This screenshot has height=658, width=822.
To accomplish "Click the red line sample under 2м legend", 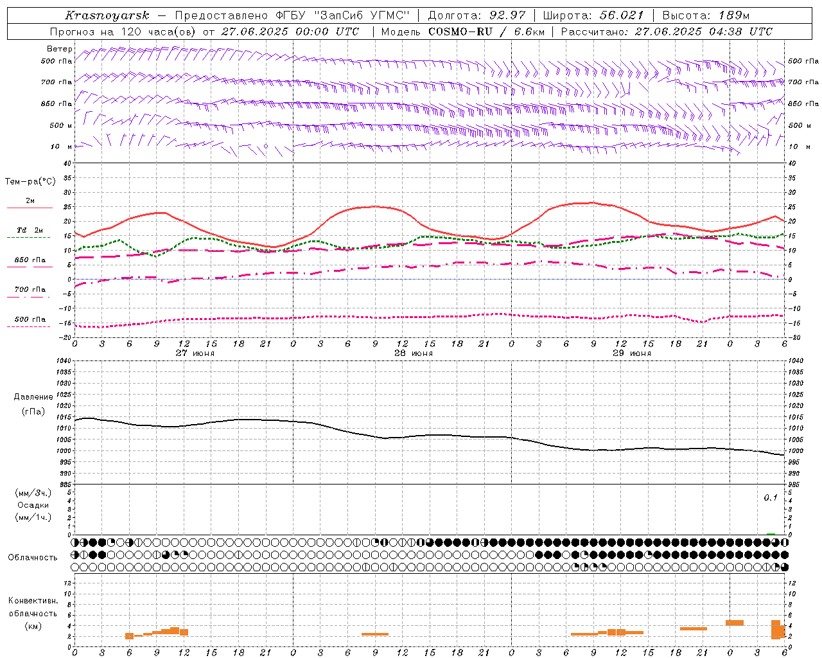I will pos(30,208).
